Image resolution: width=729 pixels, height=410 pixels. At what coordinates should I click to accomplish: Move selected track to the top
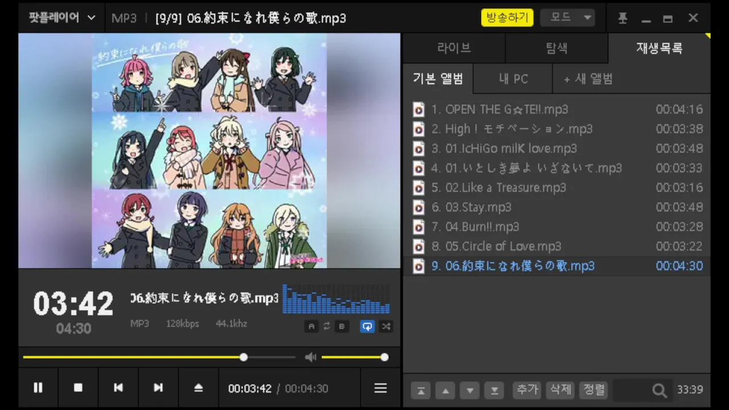(421, 391)
